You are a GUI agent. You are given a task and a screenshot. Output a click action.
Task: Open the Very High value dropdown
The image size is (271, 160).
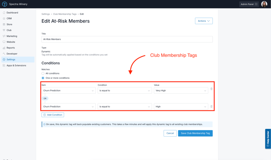pos(181,91)
